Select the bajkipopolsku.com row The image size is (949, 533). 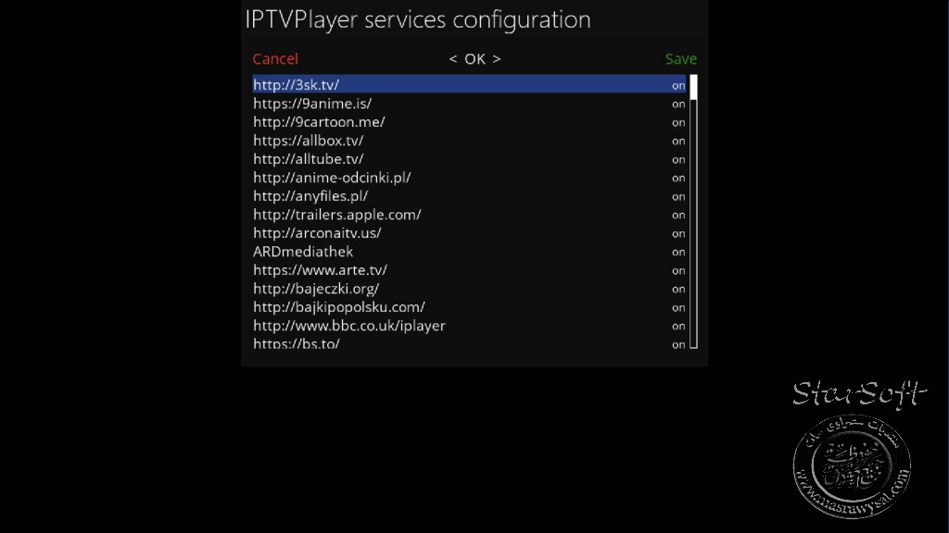pos(469,307)
